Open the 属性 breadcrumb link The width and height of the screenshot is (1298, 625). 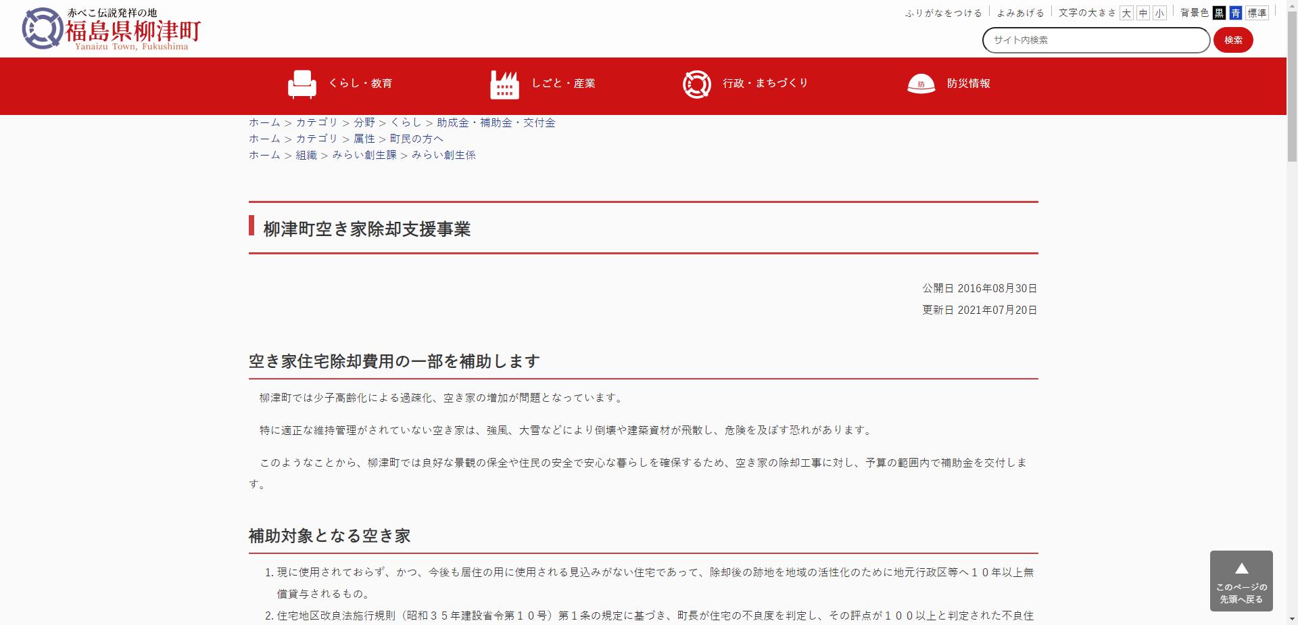pos(364,139)
